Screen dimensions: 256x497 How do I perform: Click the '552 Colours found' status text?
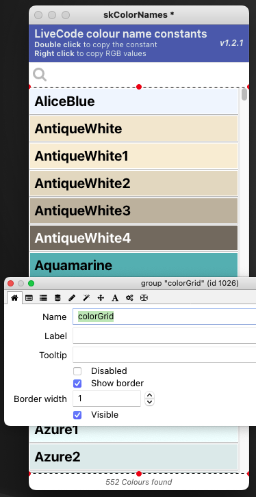click(139, 482)
